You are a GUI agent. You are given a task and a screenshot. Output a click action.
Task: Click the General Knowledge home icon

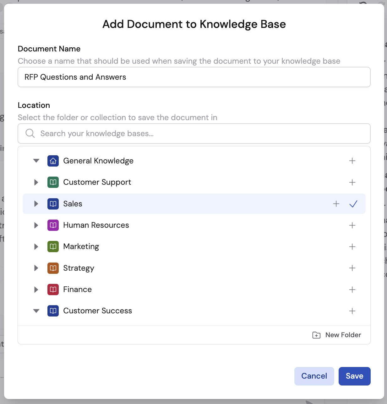pyautogui.click(x=53, y=161)
